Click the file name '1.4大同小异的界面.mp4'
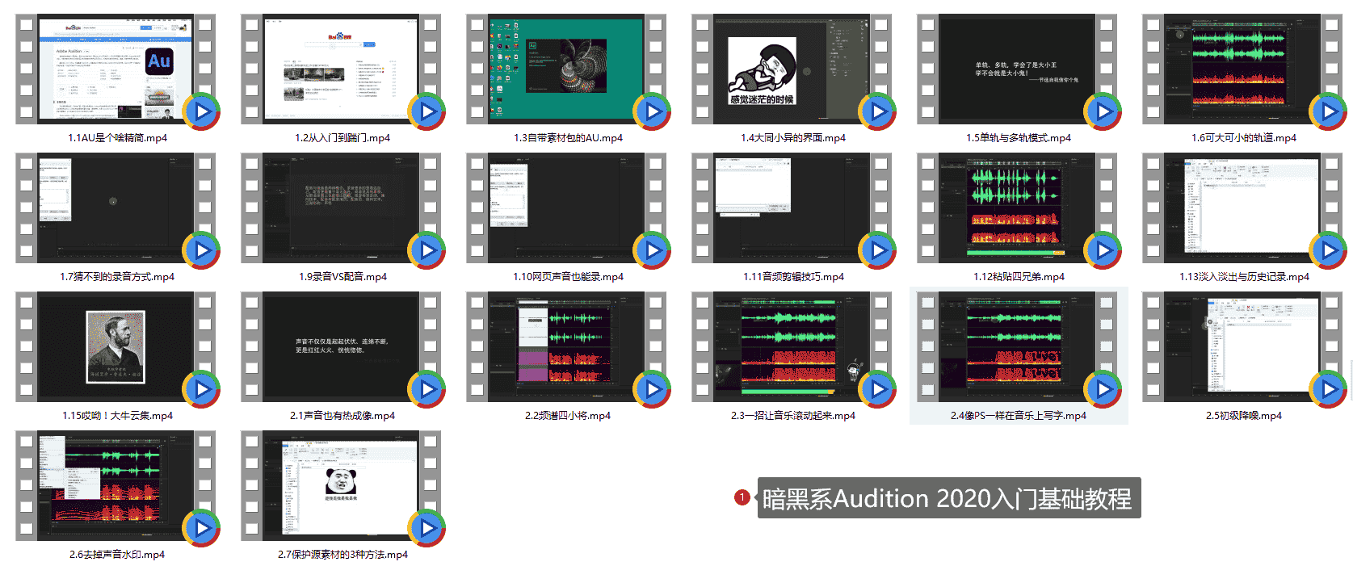This screenshot has width=1353, height=566. tap(793, 138)
